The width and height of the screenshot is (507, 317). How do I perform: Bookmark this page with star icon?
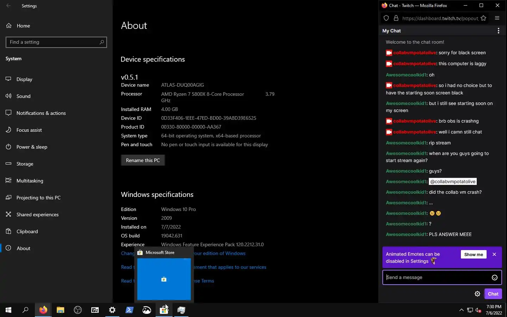[x=483, y=18]
